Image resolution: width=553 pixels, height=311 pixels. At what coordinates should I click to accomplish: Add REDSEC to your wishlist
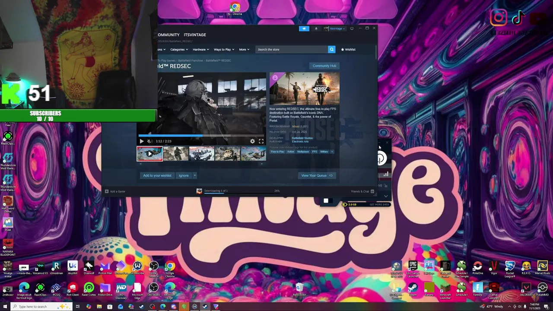tap(157, 175)
